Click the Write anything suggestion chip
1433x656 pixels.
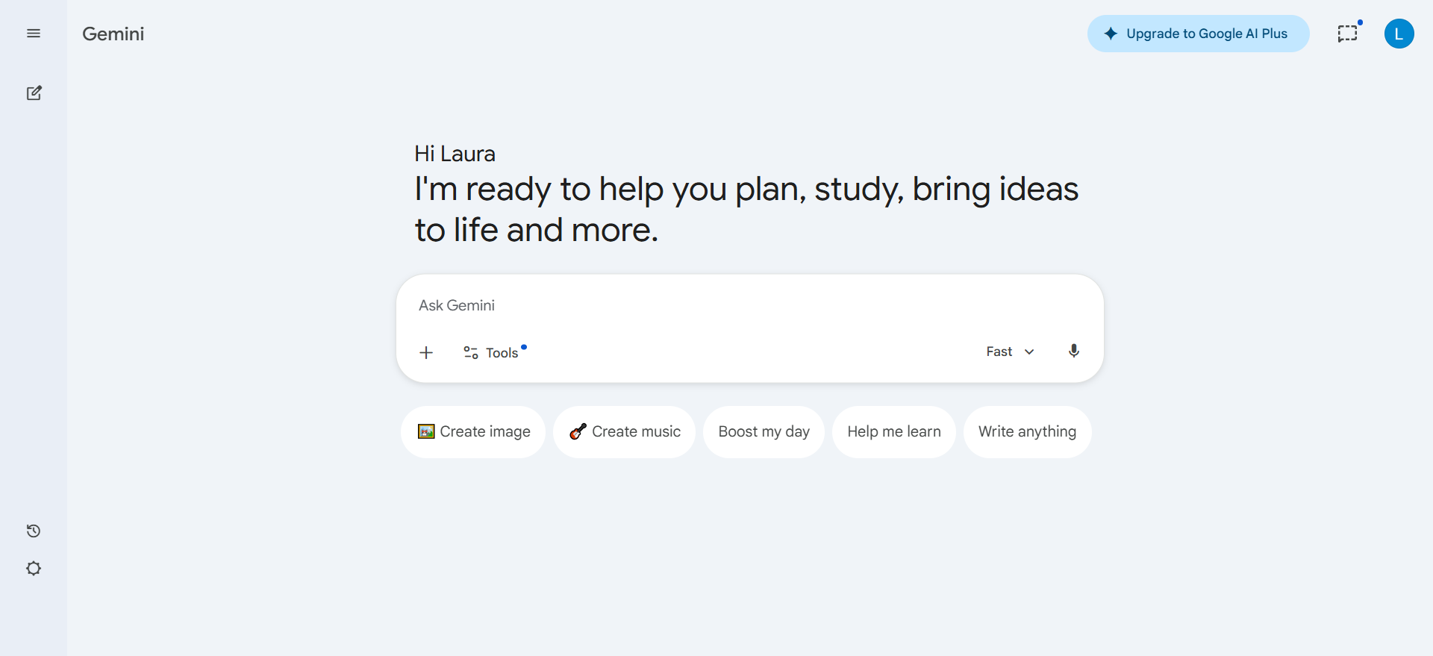pos(1027,431)
